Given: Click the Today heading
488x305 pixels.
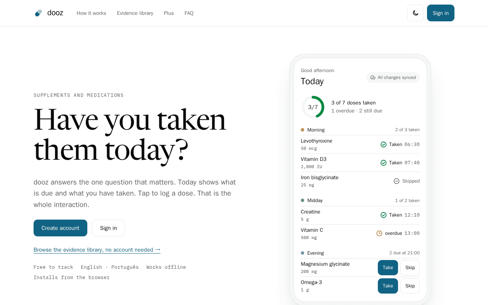Looking at the screenshot, I should tap(312, 81).
